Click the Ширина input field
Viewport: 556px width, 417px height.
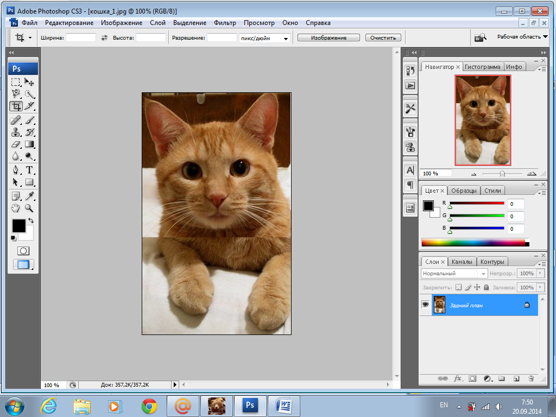tap(81, 37)
